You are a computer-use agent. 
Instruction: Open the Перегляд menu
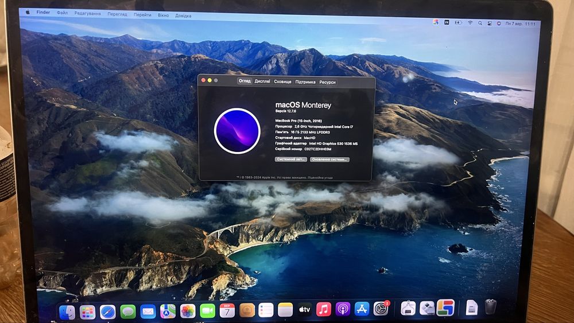coord(117,14)
